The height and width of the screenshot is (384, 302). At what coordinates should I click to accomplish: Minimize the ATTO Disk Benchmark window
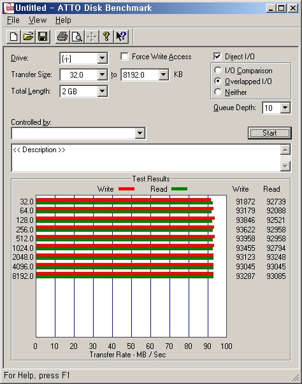(x=271, y=8)
